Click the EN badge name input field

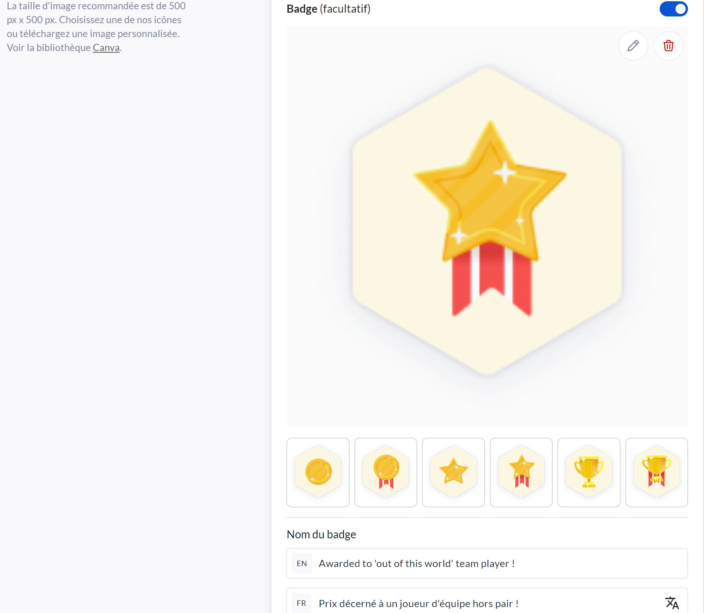coord(498,563)
